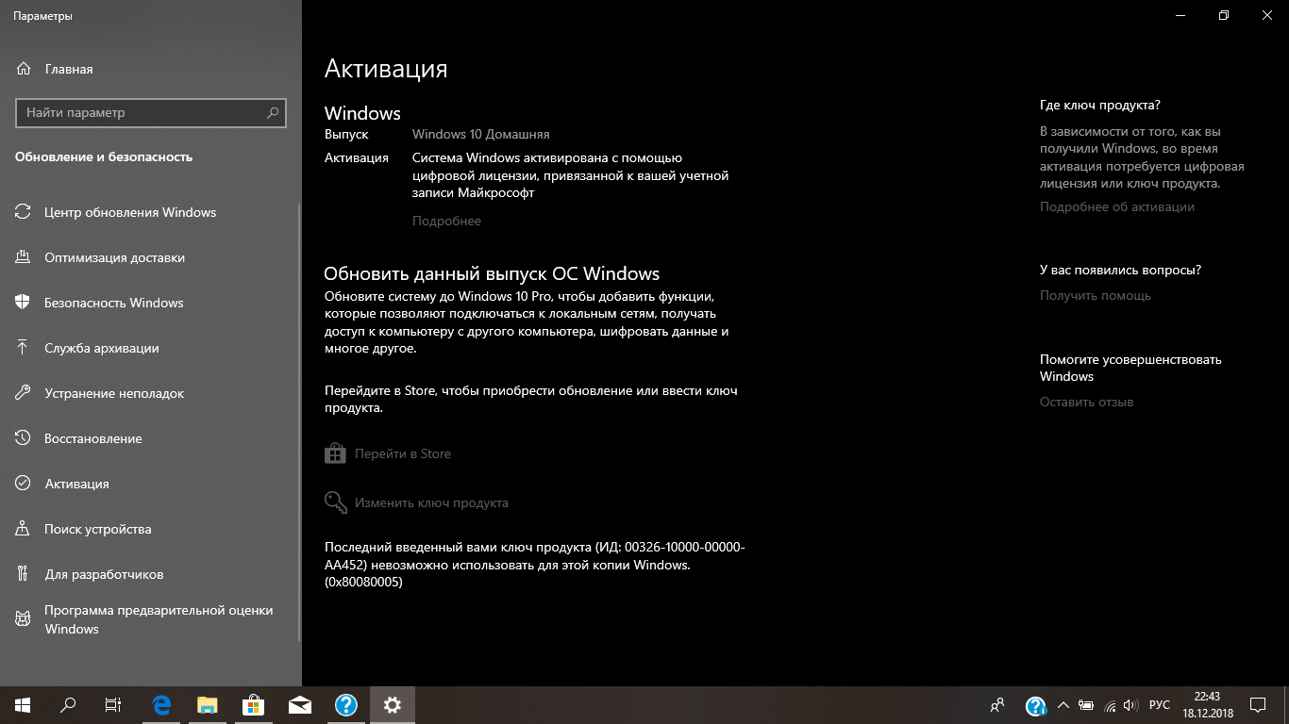Click the Обновление и безопасность heading
Viewport: 1289px width, 724px height.
[x=104, y=157]
